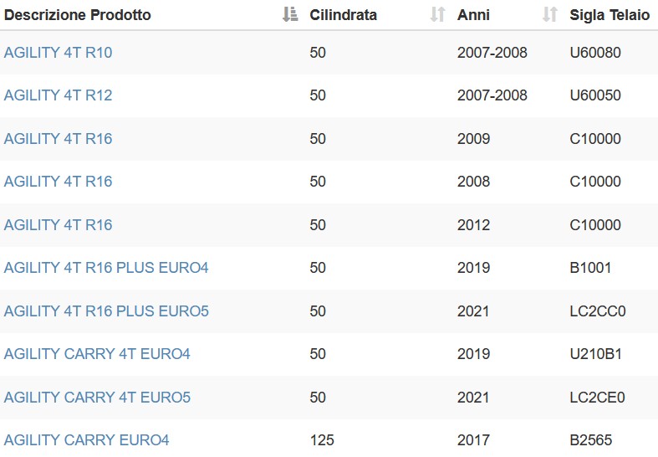The image size is (658, 457).
Task: Select the row with frame code B2565
Action: click(329, 438)
